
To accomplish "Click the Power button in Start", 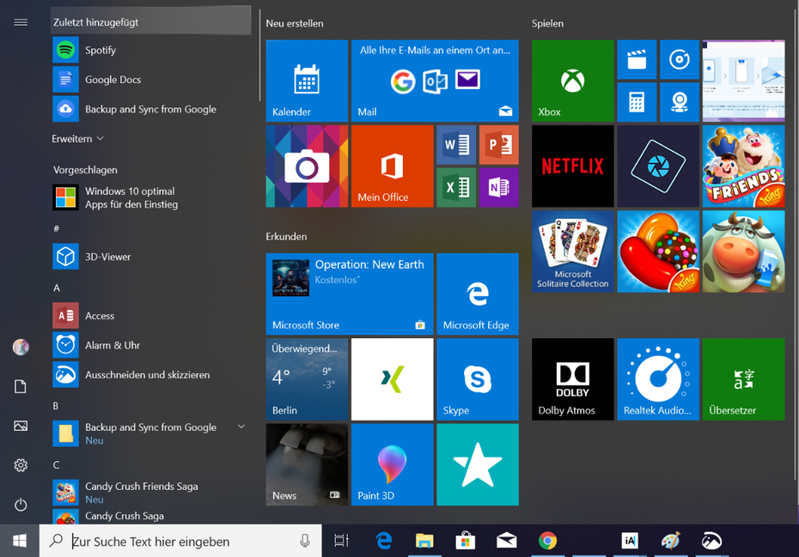I will 21,505.
